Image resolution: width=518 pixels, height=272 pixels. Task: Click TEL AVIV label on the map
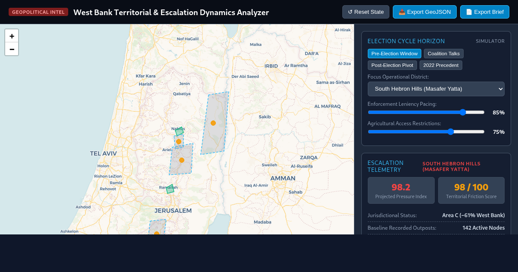(x=103, y=153)
